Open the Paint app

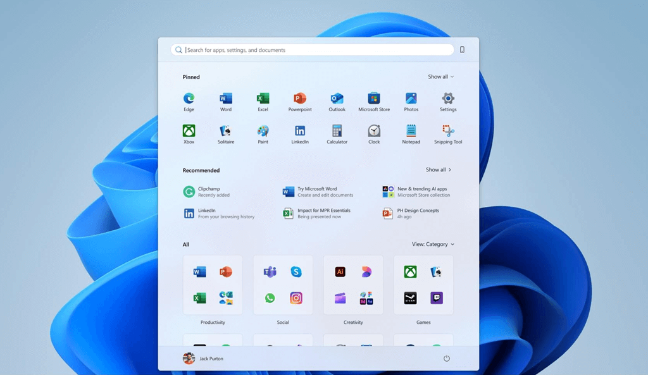263,132
